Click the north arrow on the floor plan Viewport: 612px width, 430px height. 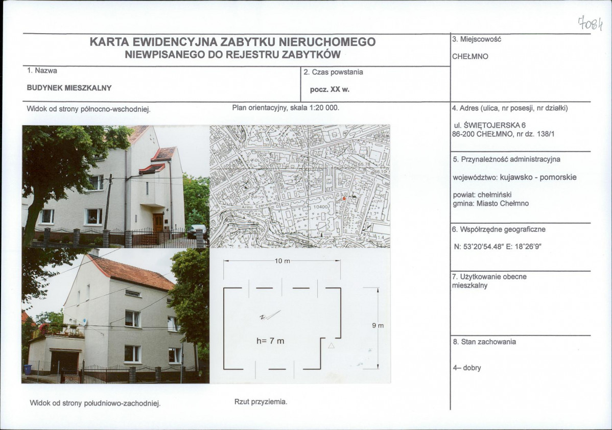coord(270,315)
